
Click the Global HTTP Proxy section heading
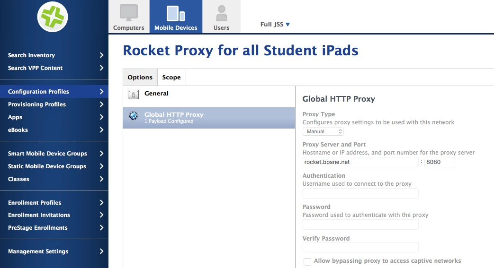(x=339, y=99)
